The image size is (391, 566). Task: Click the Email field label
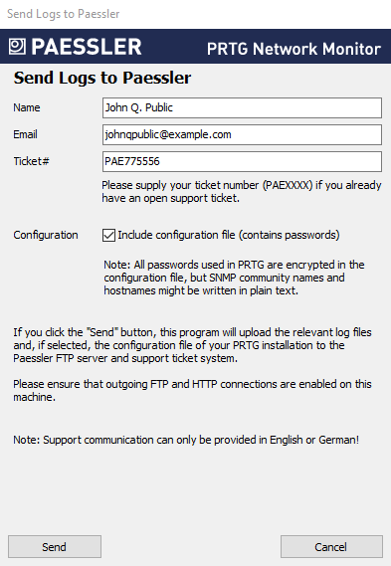[x=25, y=134]
